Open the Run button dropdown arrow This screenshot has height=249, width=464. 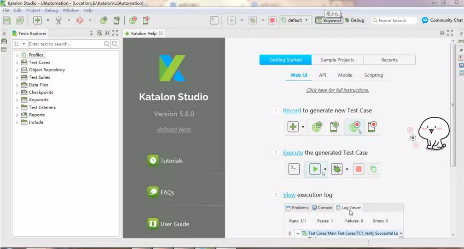coord(242,20)
